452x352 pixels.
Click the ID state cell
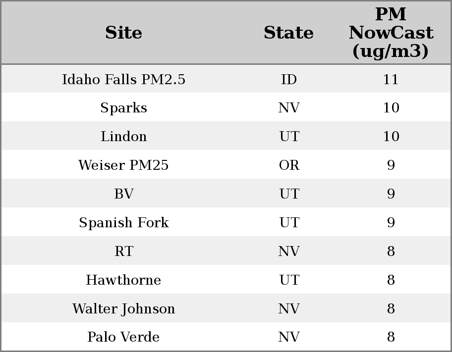[289, 80]
